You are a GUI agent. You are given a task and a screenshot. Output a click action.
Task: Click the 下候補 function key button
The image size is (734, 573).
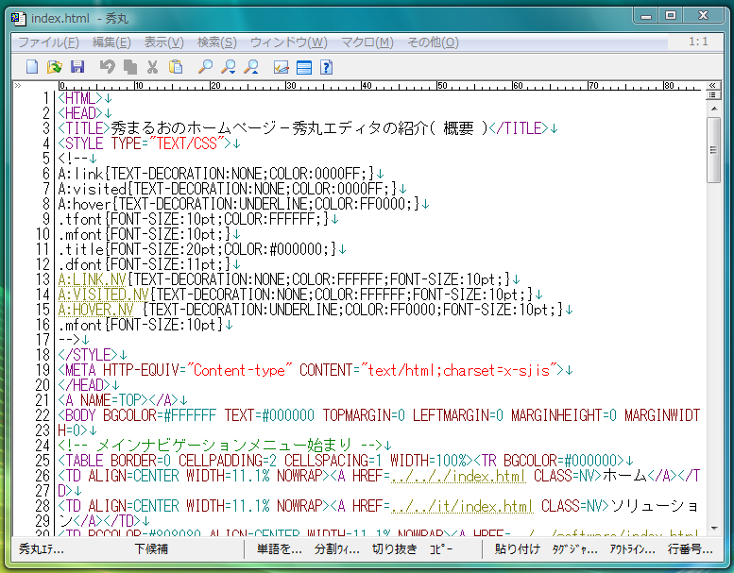[151, 548]
